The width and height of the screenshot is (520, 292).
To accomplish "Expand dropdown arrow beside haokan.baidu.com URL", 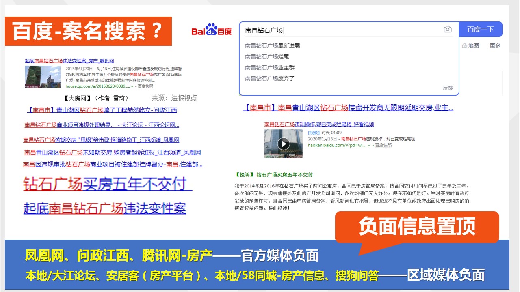I will pyautogui.click(x=369, y=145).
